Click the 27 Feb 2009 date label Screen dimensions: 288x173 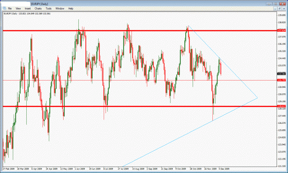(x=9, y=169)
